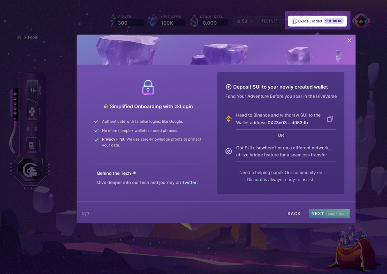The height and width of the screenshot is (274, 387).
Task: Expand the SUI network dropdown
Action: point(245,21)
